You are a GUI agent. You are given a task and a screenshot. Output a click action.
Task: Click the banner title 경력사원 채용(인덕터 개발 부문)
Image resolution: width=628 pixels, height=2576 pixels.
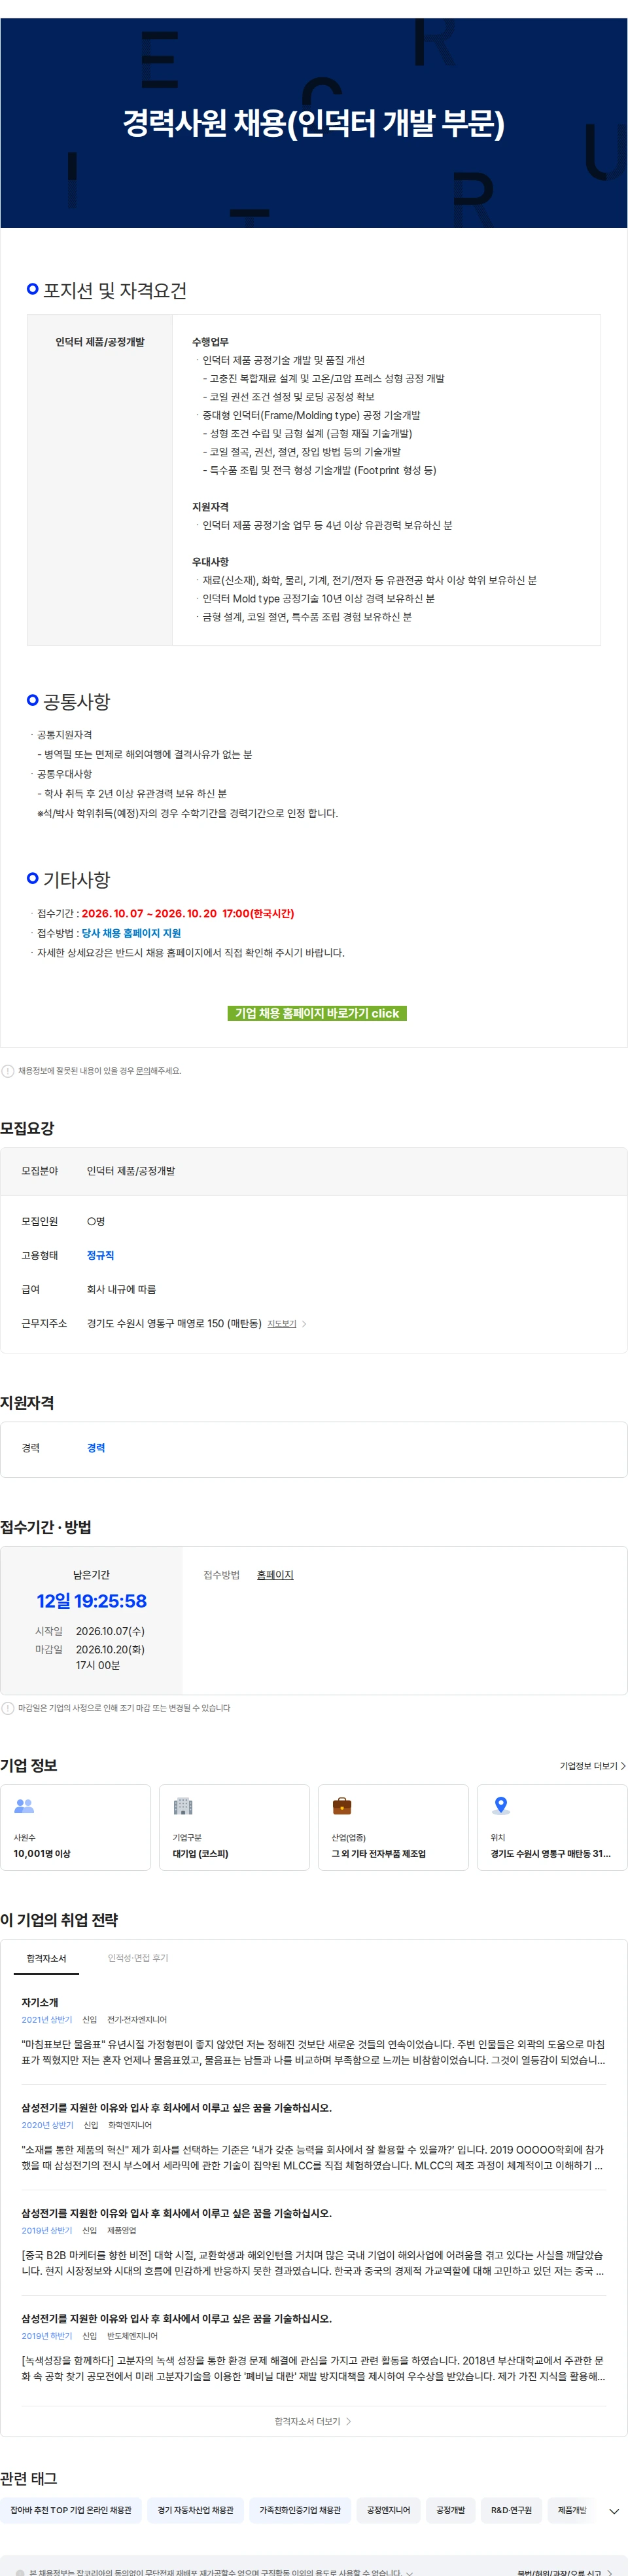(x=313, y=123)
